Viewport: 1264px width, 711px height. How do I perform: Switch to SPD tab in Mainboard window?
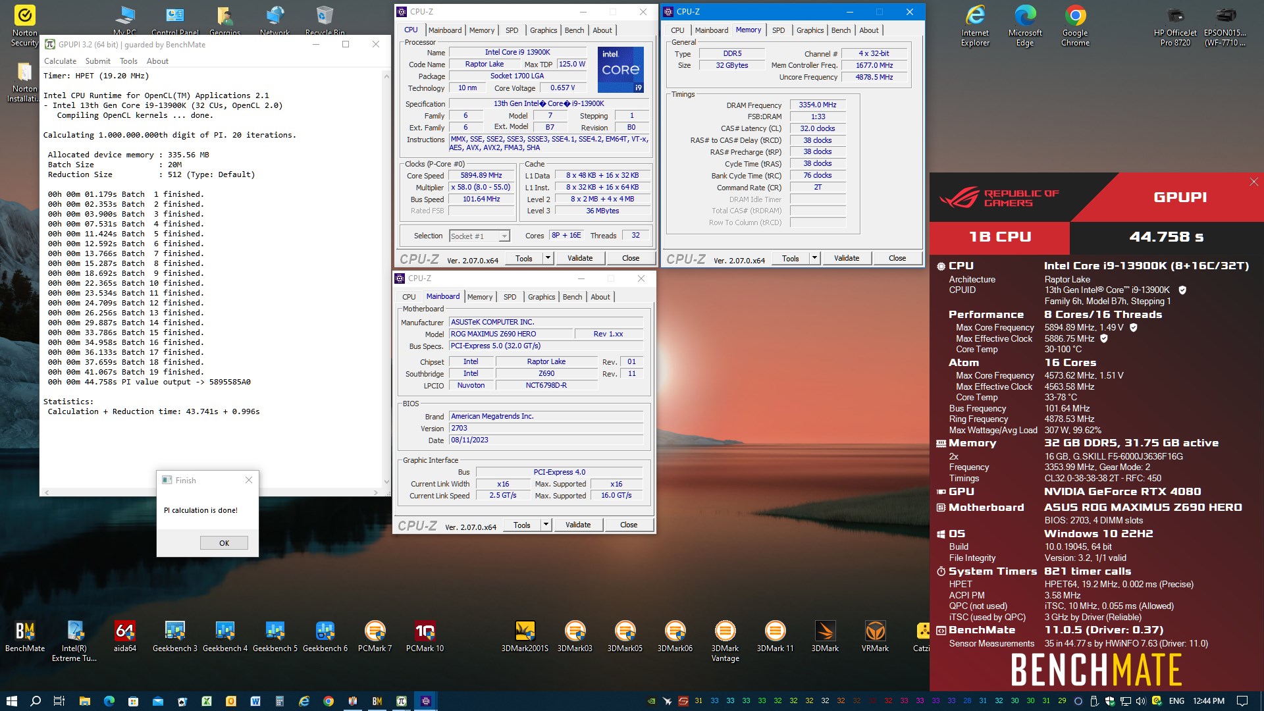pos(510,297)
